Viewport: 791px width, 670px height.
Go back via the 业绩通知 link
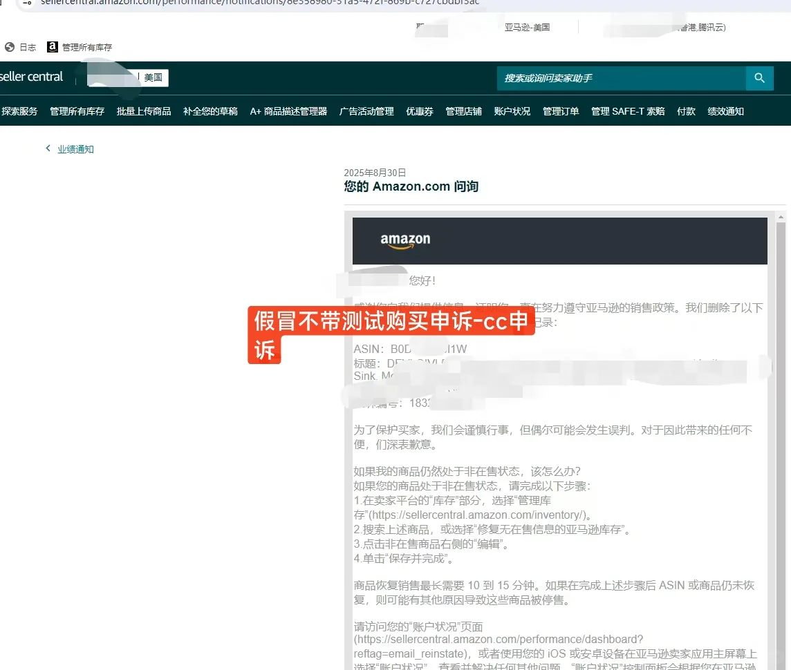coord(75,149)
